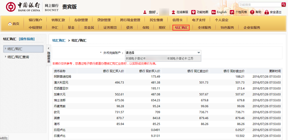Open the 中银理财 menu

35,28
